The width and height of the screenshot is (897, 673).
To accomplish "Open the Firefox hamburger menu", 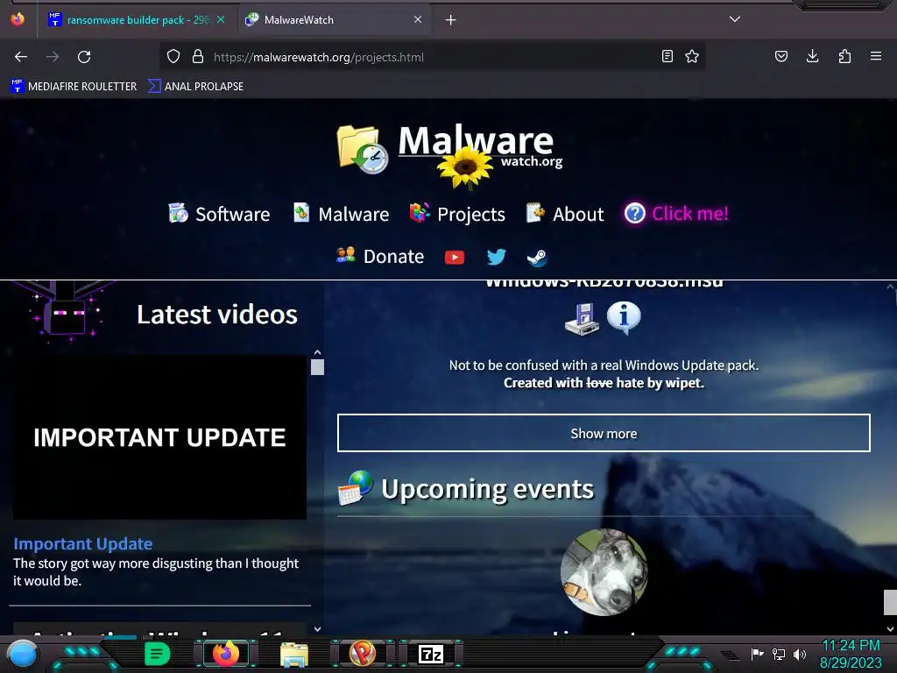I will 876,56.
